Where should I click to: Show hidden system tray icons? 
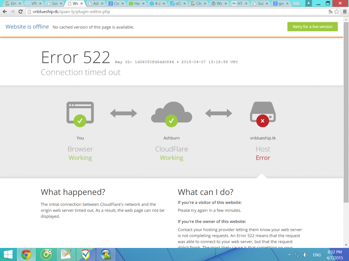(x=289, y=255)
